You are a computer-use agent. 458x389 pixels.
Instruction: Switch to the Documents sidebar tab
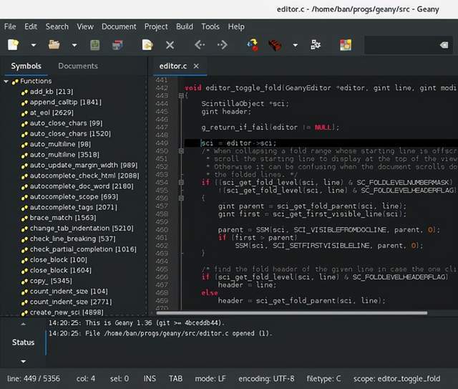pyautogui.click(x=77, y=66)
